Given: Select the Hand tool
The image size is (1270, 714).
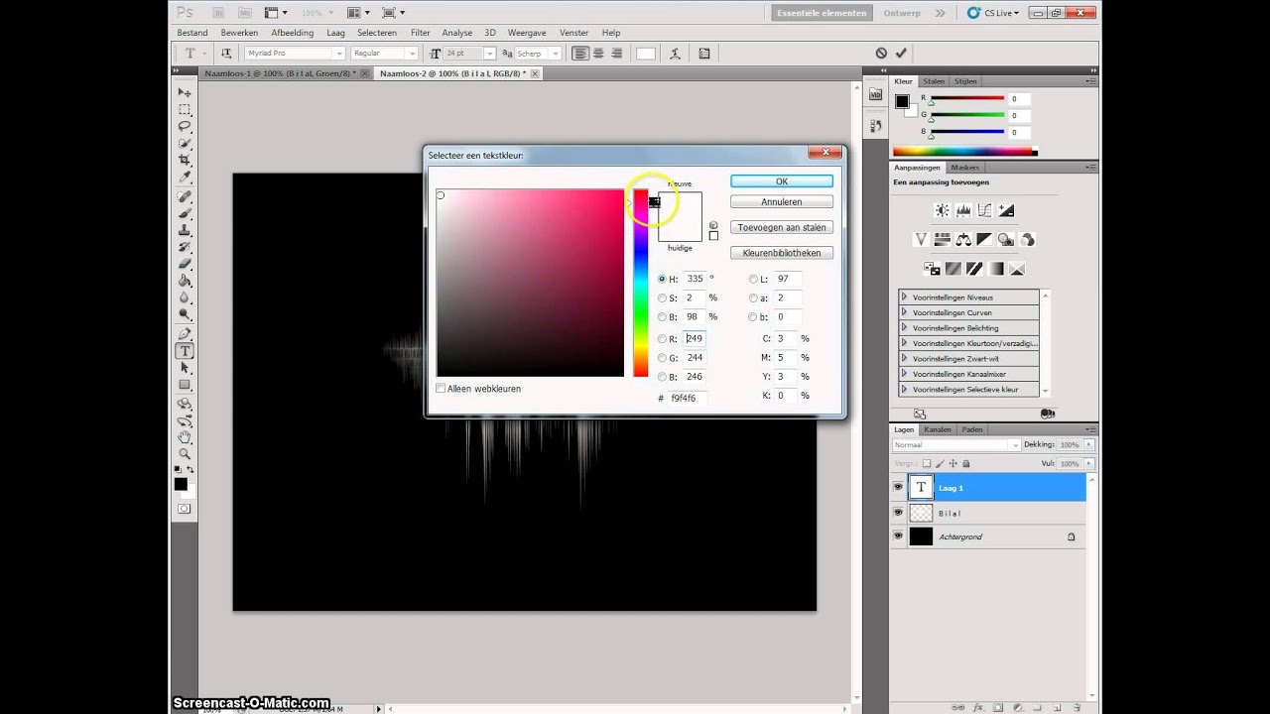Looking at the screenshot, I should click(185, 436).
